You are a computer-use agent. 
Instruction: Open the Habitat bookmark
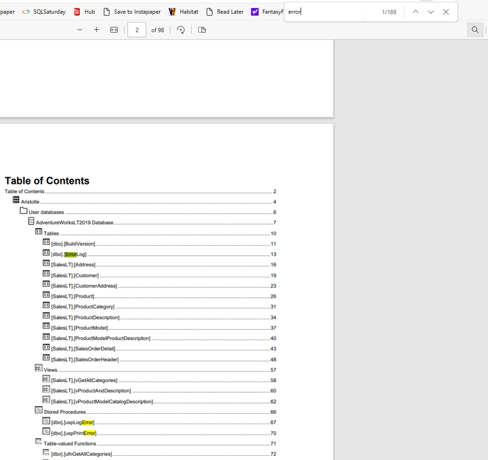pos(183,12)
